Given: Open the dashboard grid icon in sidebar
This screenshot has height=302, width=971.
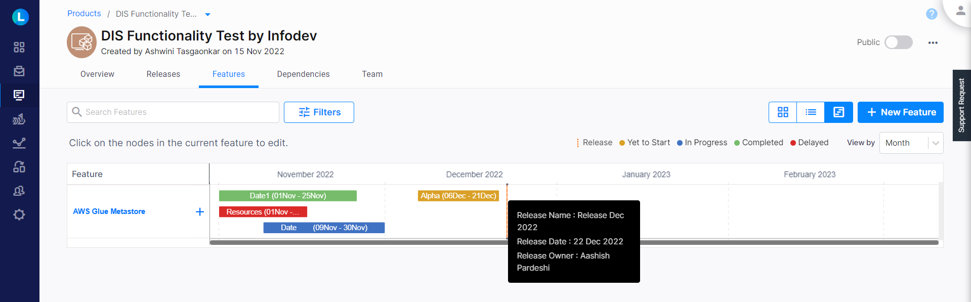Looking at the screenshot, I should [x=19, y=47].
